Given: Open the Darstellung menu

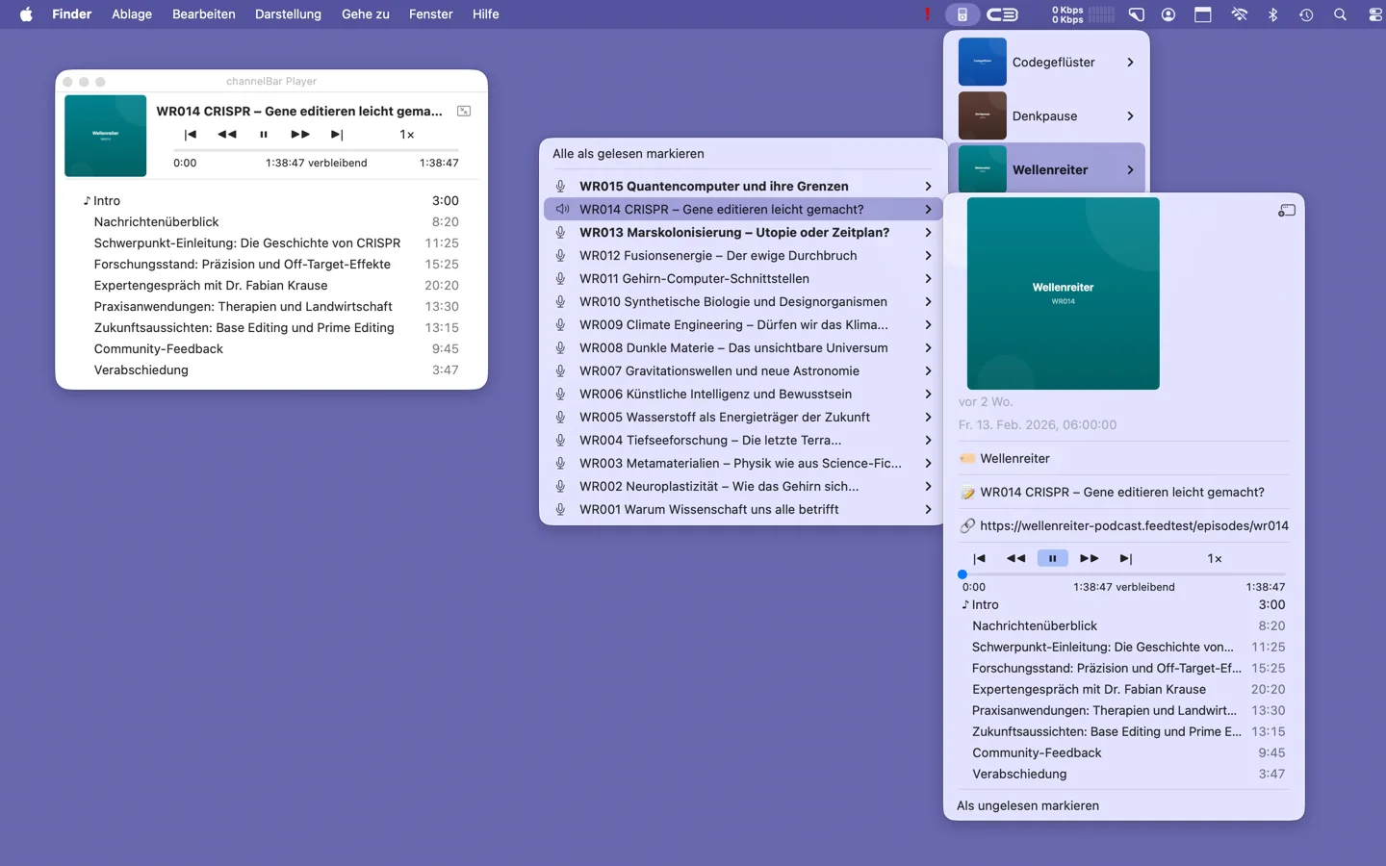Looking at the screenshot, I should (x=288, y=14).
